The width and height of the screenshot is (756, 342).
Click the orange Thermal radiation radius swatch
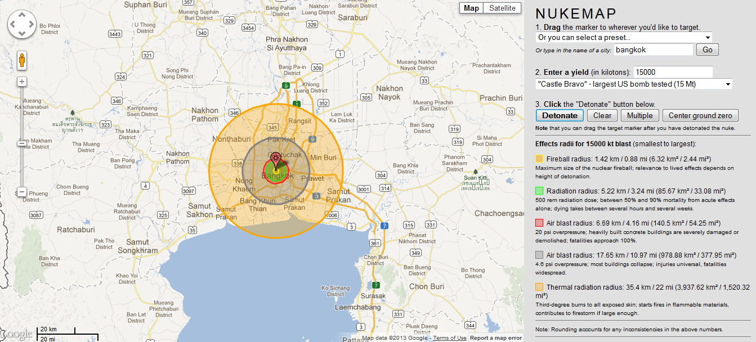(x=539, y=287)
